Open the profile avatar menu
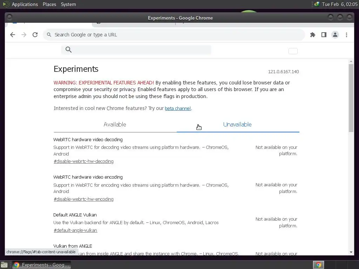Screen dimensions: 359x269 [x=335, y=35]
